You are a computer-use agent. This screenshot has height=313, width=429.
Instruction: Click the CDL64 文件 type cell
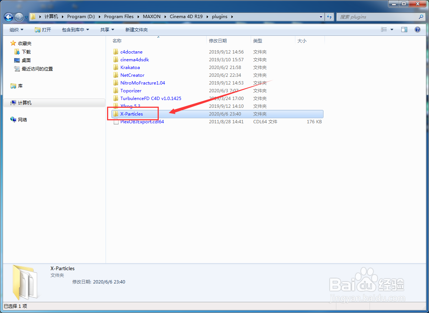coord(265,121)
